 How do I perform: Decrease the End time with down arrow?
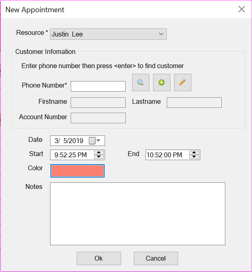point(194,156)
